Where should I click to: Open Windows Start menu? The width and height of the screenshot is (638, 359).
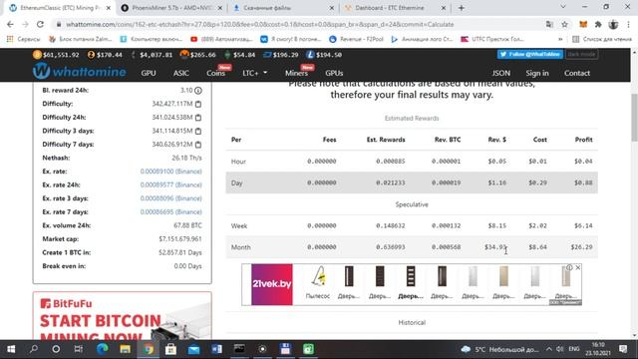[11, 349]
